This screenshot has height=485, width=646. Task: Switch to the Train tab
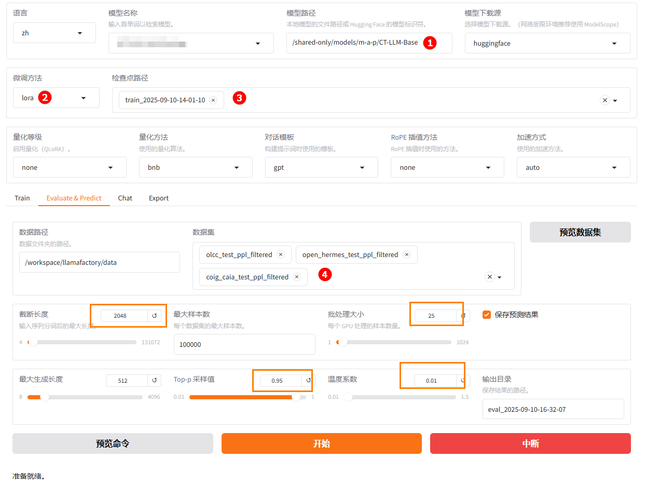tap(22, 198)
